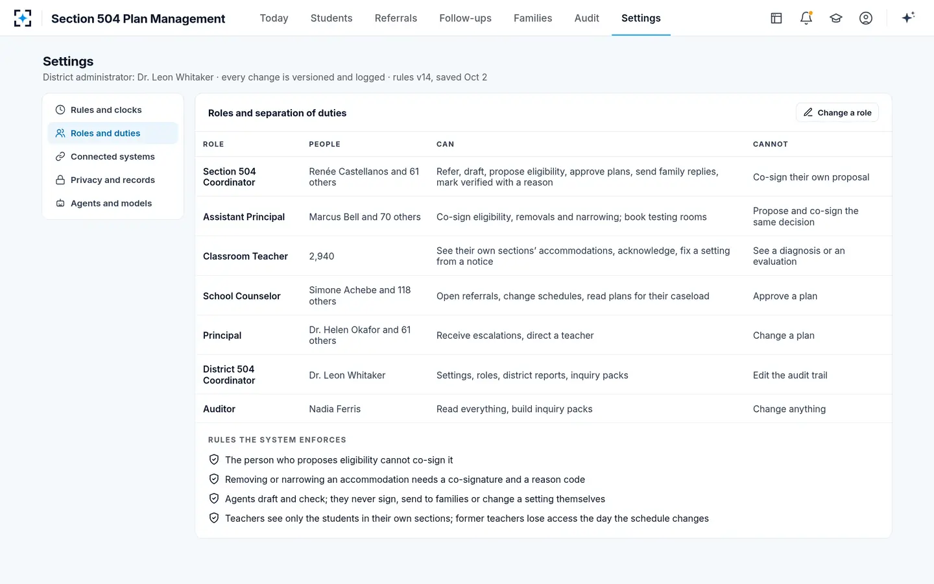Select the District 504 Coordinator role name
This screenshot has height=584, width=934.
[x=229, y=374]
